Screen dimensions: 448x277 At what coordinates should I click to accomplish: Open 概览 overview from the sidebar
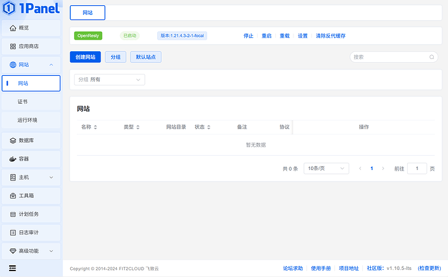23,28
